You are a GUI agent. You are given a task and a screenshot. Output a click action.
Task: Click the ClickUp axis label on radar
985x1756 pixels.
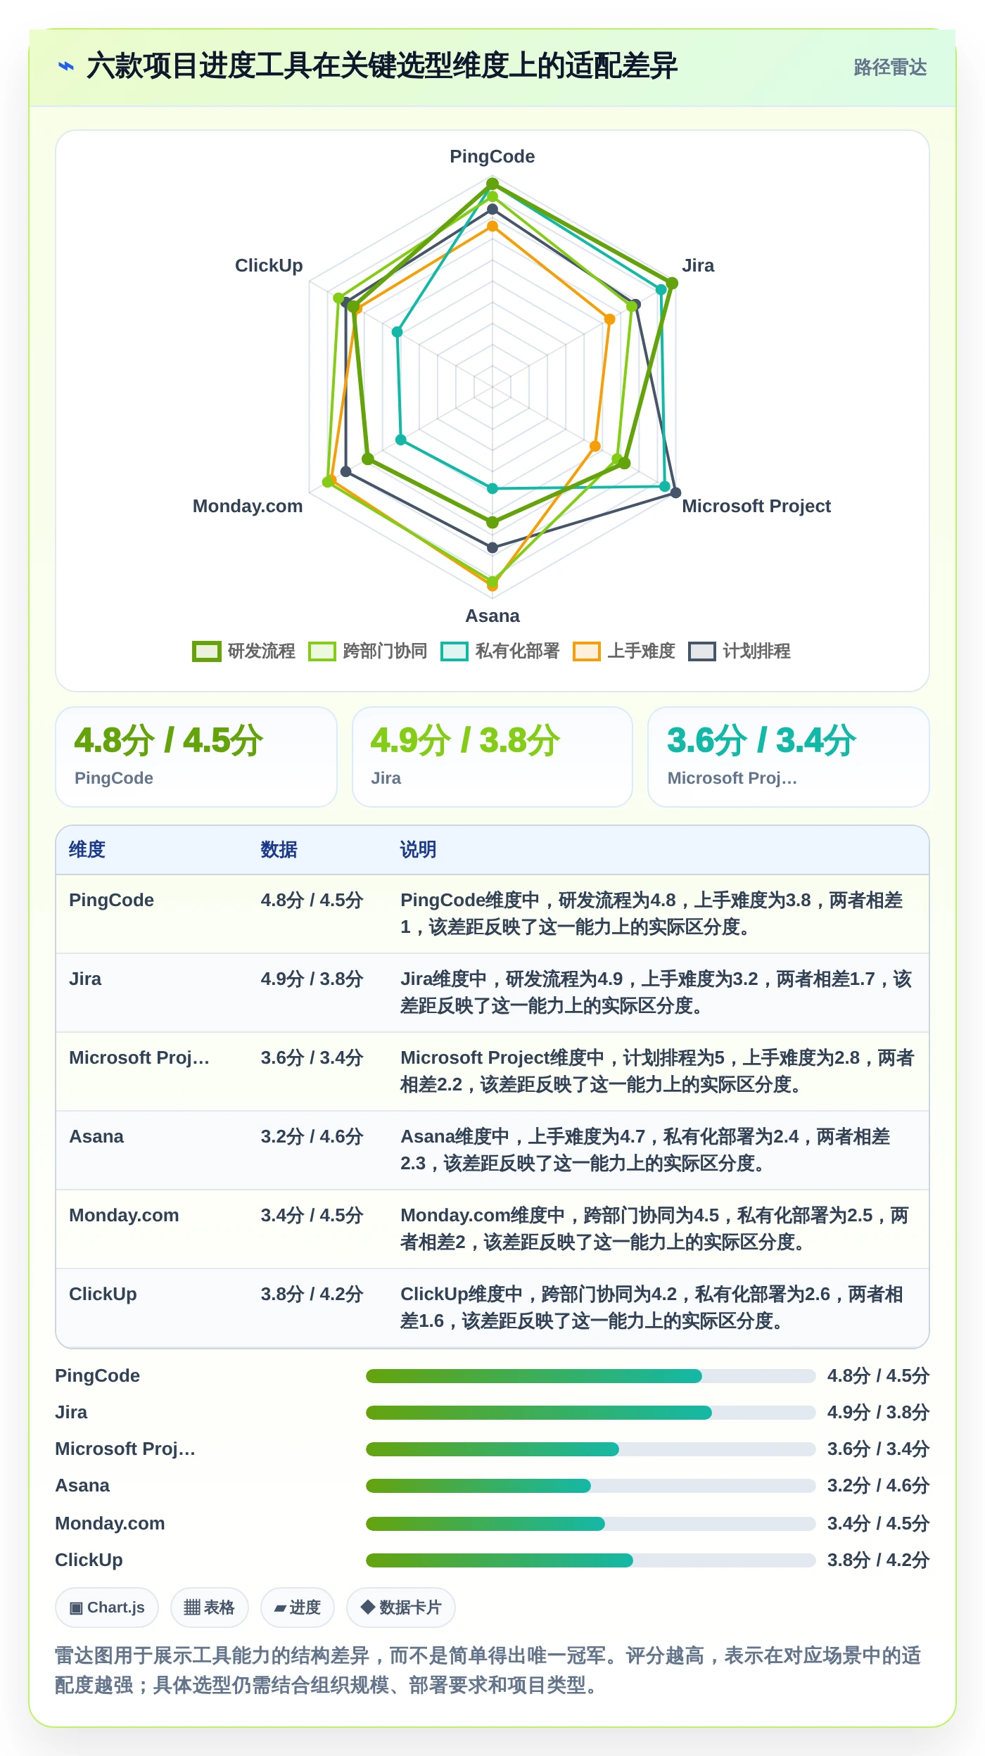pyautogui.click(x=269, y=265)
